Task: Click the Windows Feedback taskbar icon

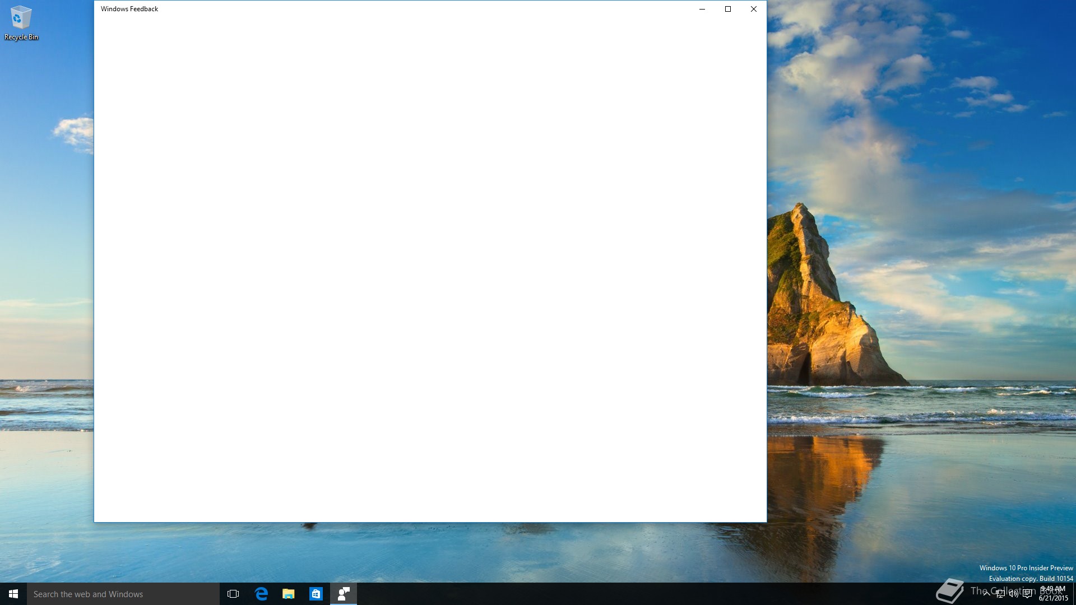Action: pos(344,594)
